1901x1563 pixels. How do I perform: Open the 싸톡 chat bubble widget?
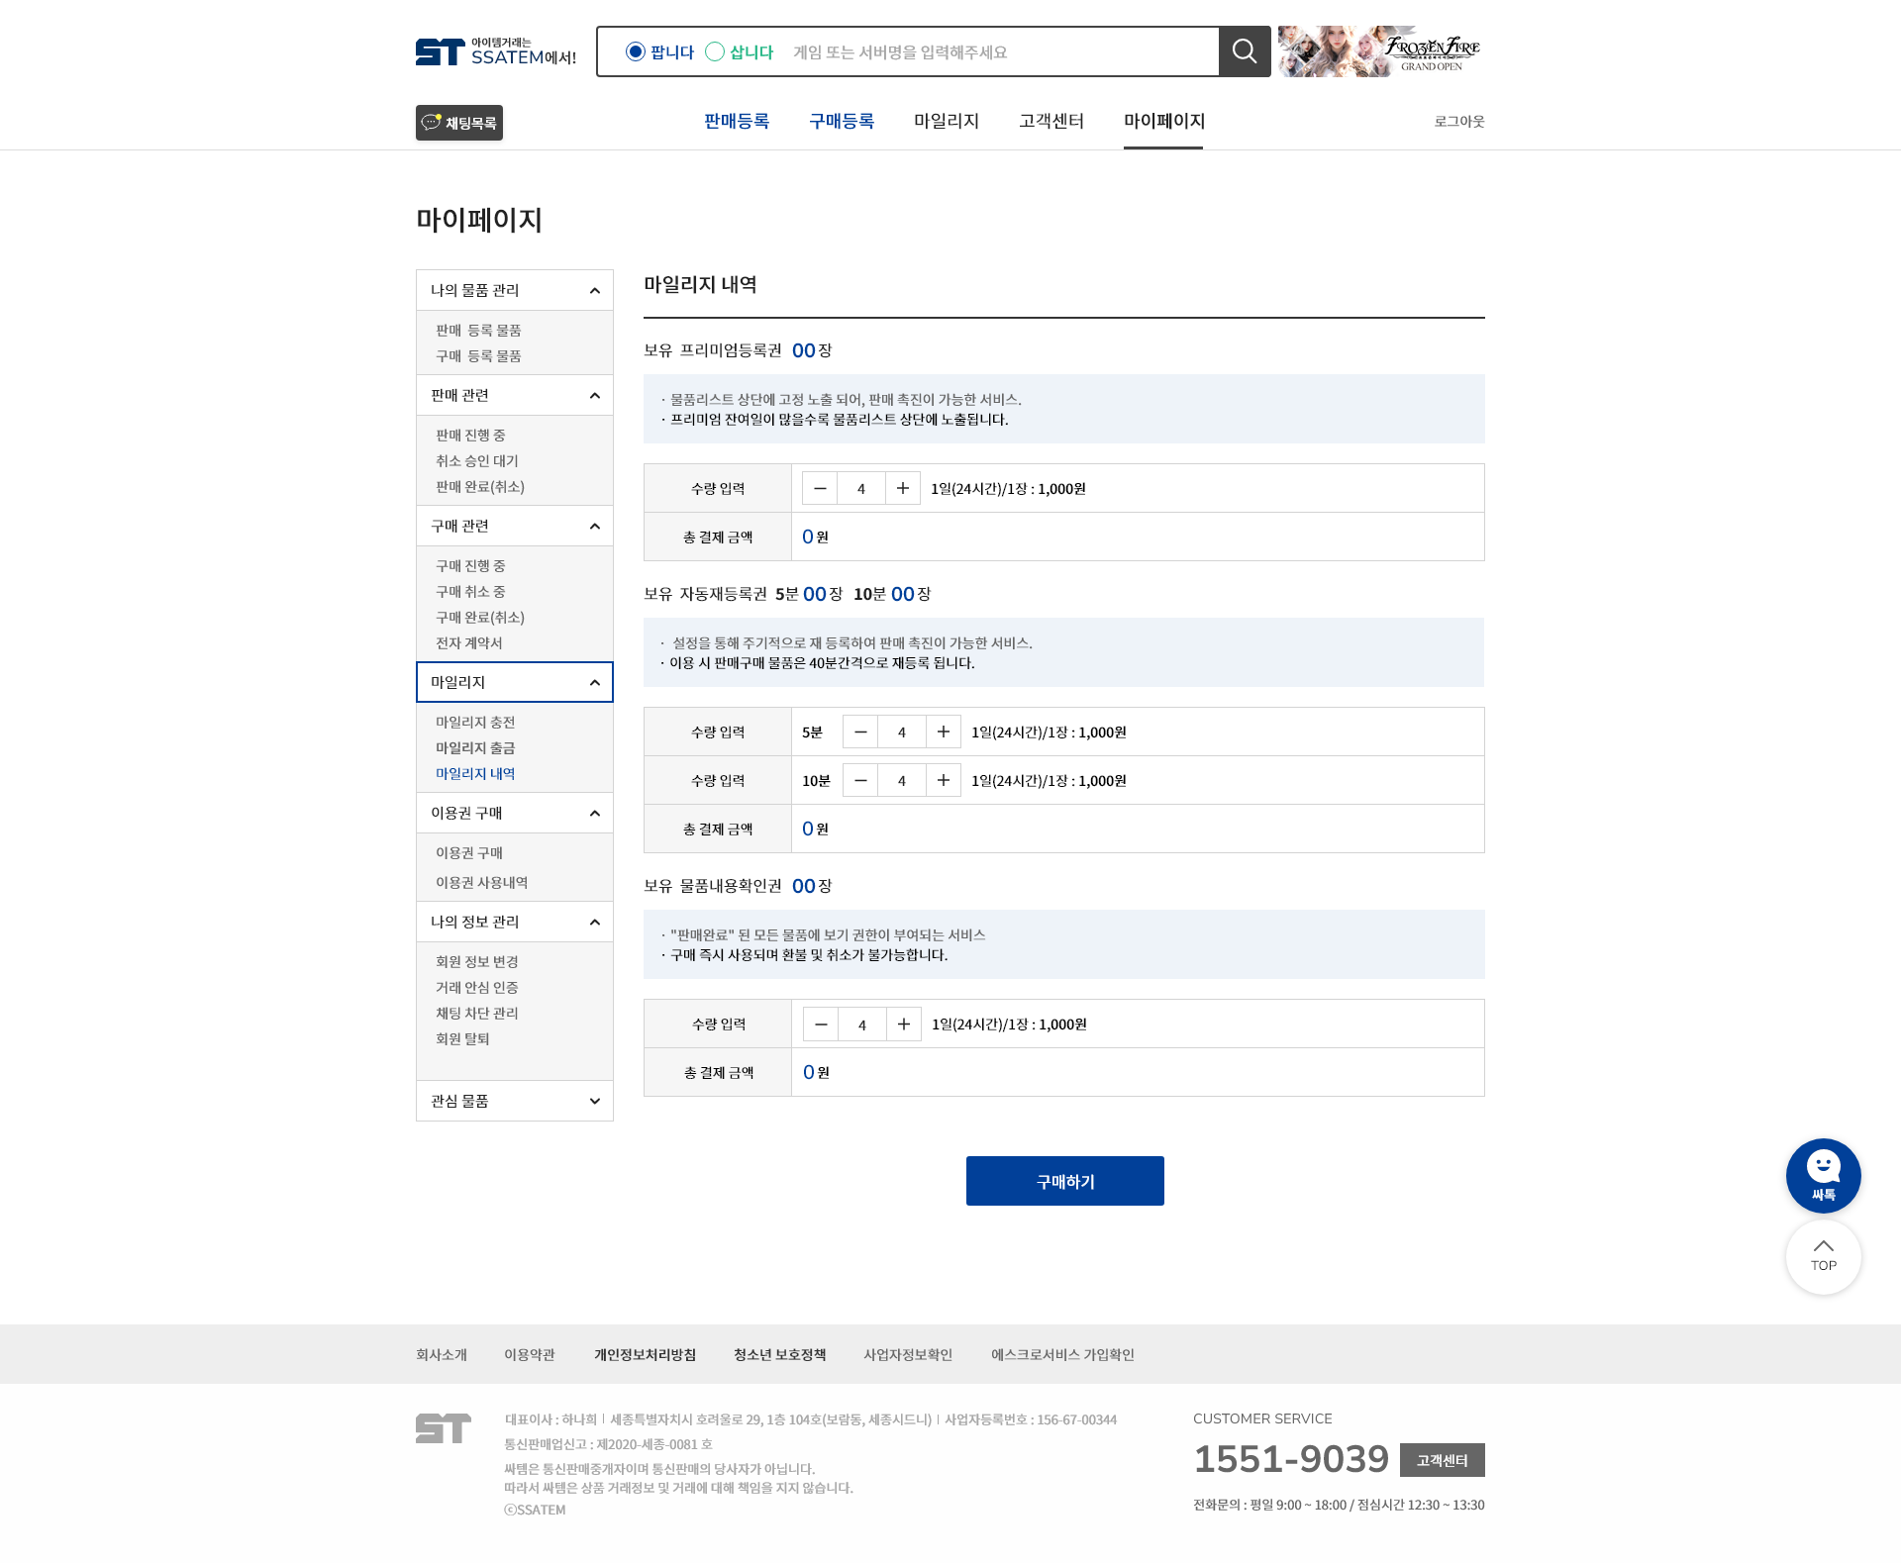[x=1823, y=1175]
